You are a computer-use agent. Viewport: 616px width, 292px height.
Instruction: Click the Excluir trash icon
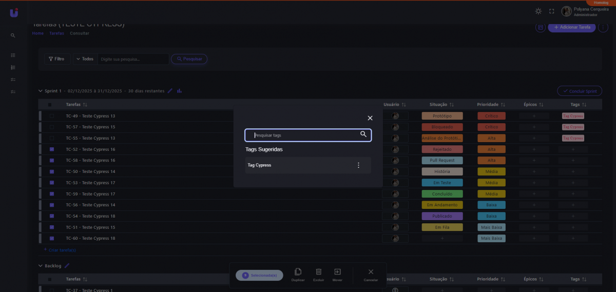[318, 272]
